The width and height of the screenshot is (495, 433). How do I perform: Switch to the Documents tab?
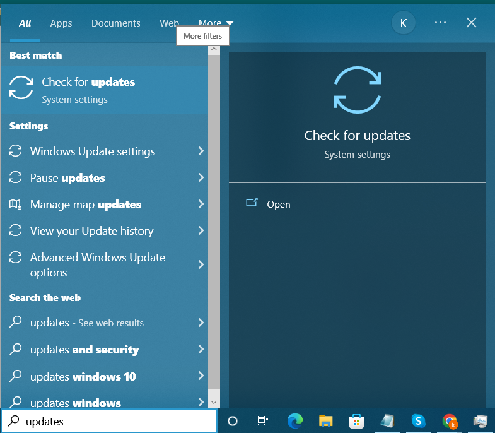(x=116, y=23)
